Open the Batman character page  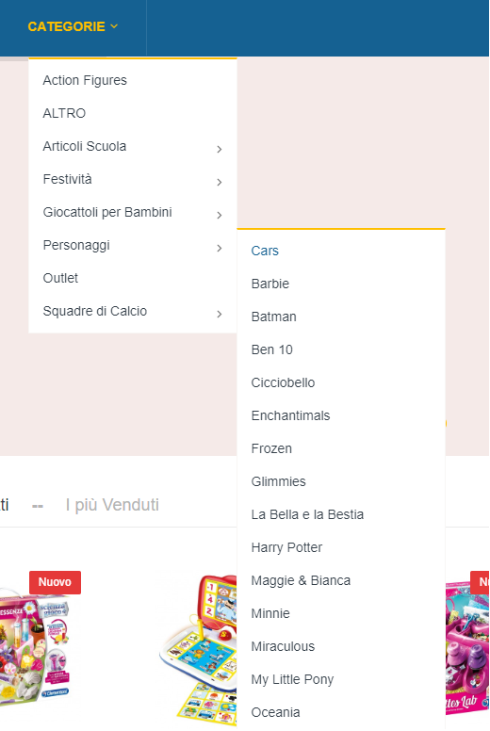(x=273, y=317)
